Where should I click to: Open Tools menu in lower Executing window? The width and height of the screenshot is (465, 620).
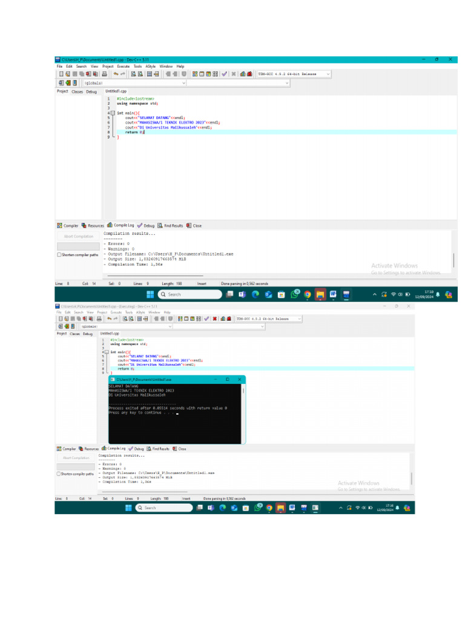(x=129, y=312)
